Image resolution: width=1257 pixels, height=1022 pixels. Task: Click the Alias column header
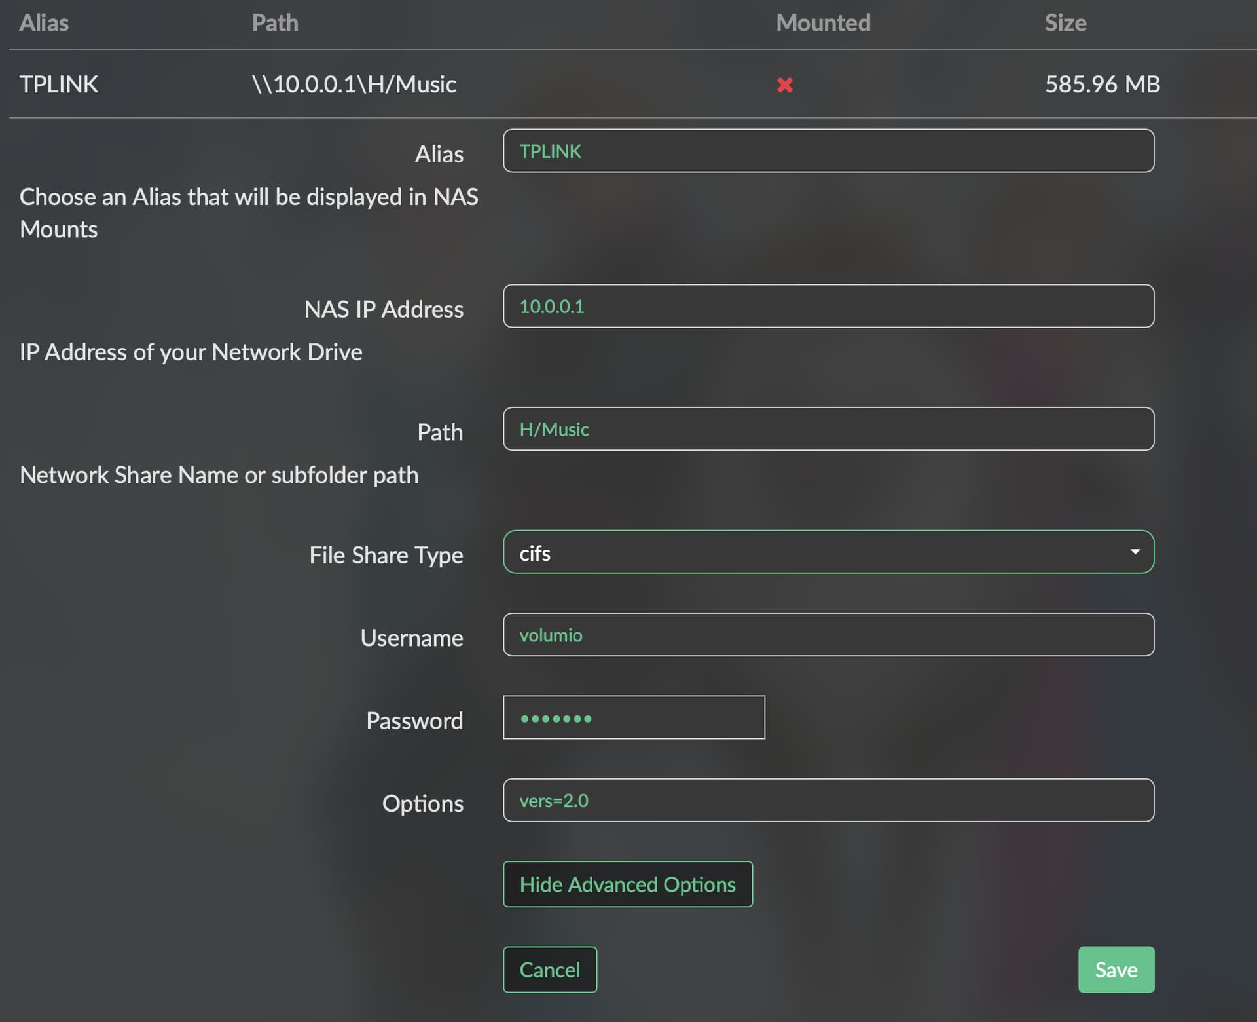44,23
